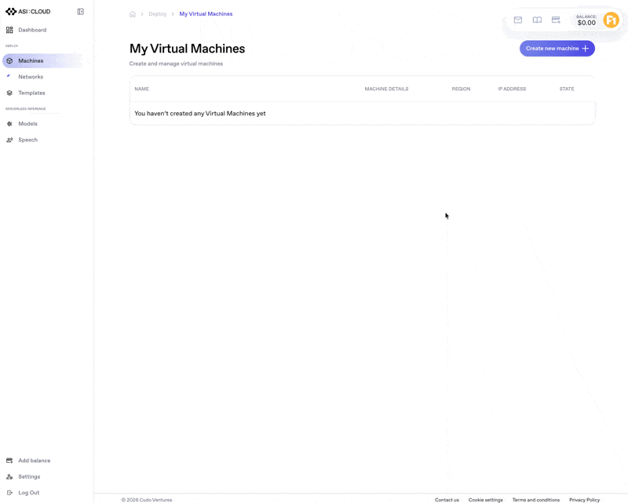Click the Add balance card icon

9,461
